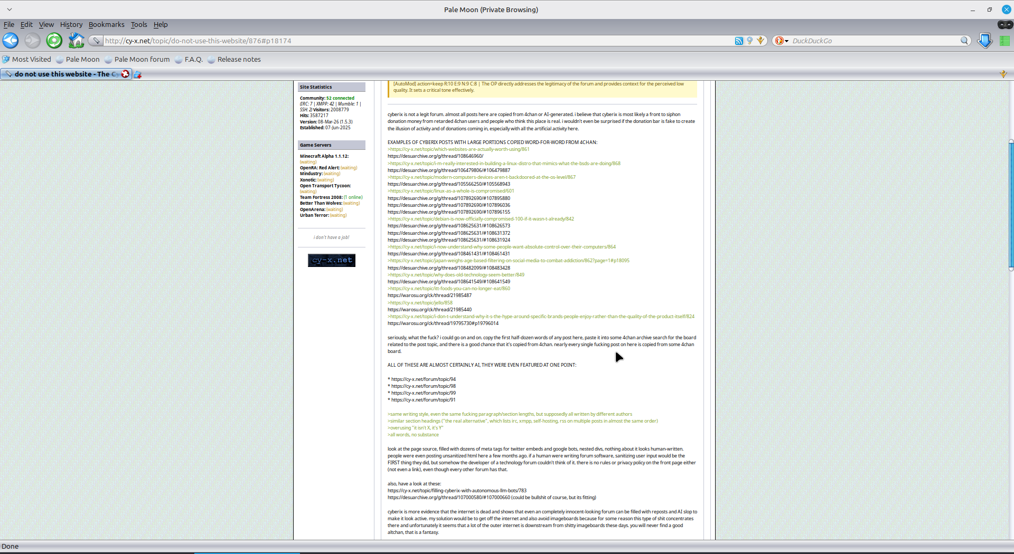Open the cy-x.net/forum/topic/98 link
Image resolution: width=1014 pixels, height=554 pixels.
point(424,386)
